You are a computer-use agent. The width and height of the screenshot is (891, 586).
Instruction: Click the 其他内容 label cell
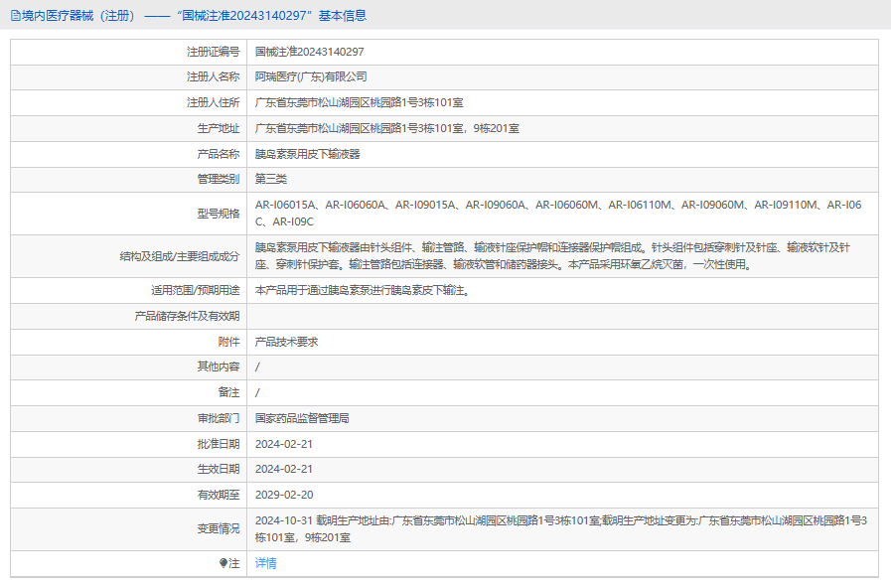128,366
